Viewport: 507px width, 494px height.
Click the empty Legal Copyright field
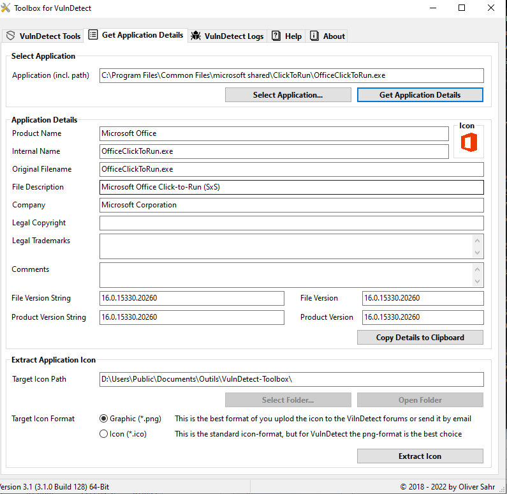click(x=291, y=223)
